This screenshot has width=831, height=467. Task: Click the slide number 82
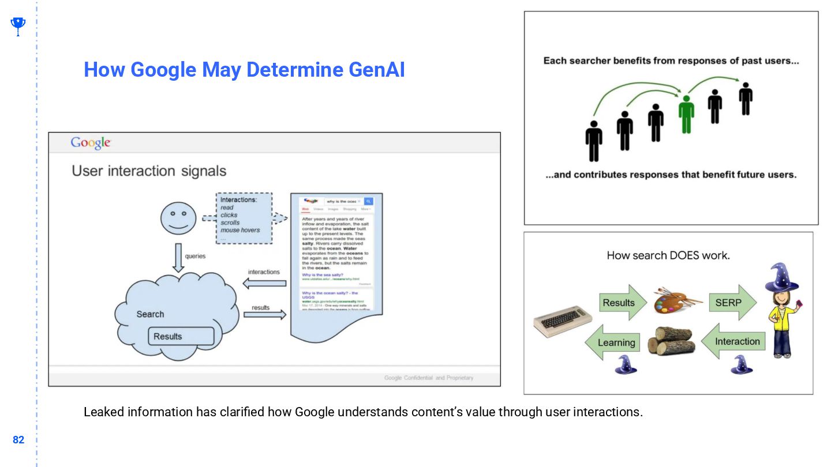point(18,440)
